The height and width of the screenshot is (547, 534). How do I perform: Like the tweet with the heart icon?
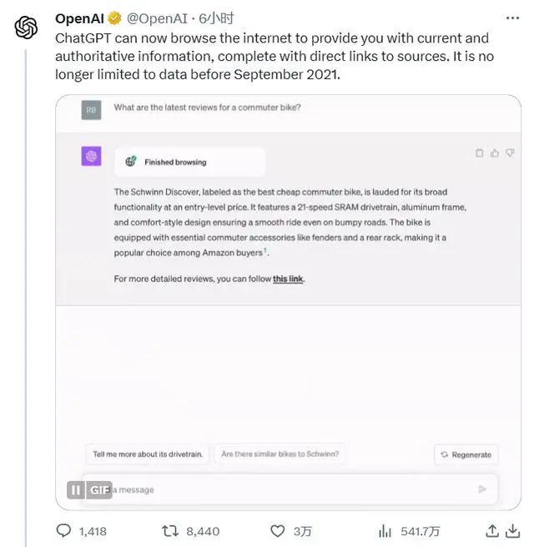(x=278, y=530)
